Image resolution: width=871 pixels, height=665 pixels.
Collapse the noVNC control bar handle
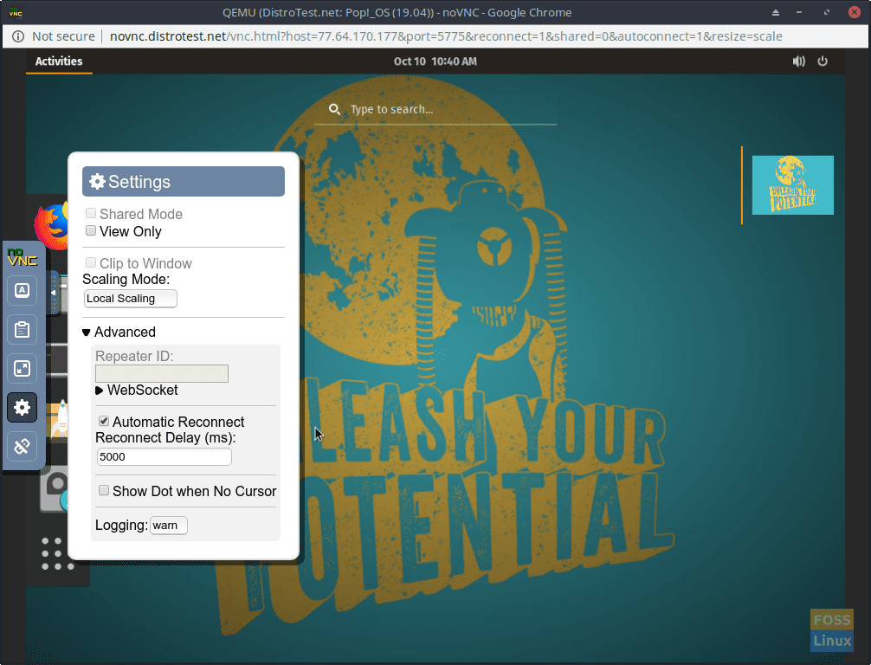pos(54,292)
